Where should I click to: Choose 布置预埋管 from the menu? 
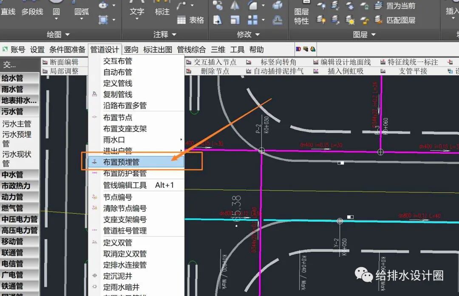(136, 162)
